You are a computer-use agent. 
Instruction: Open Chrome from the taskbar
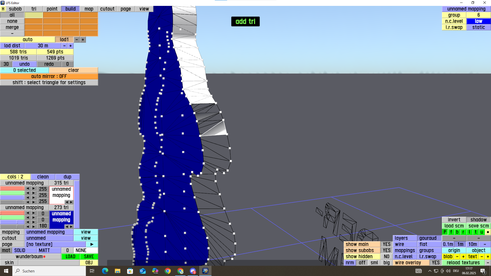coord(168,271)
